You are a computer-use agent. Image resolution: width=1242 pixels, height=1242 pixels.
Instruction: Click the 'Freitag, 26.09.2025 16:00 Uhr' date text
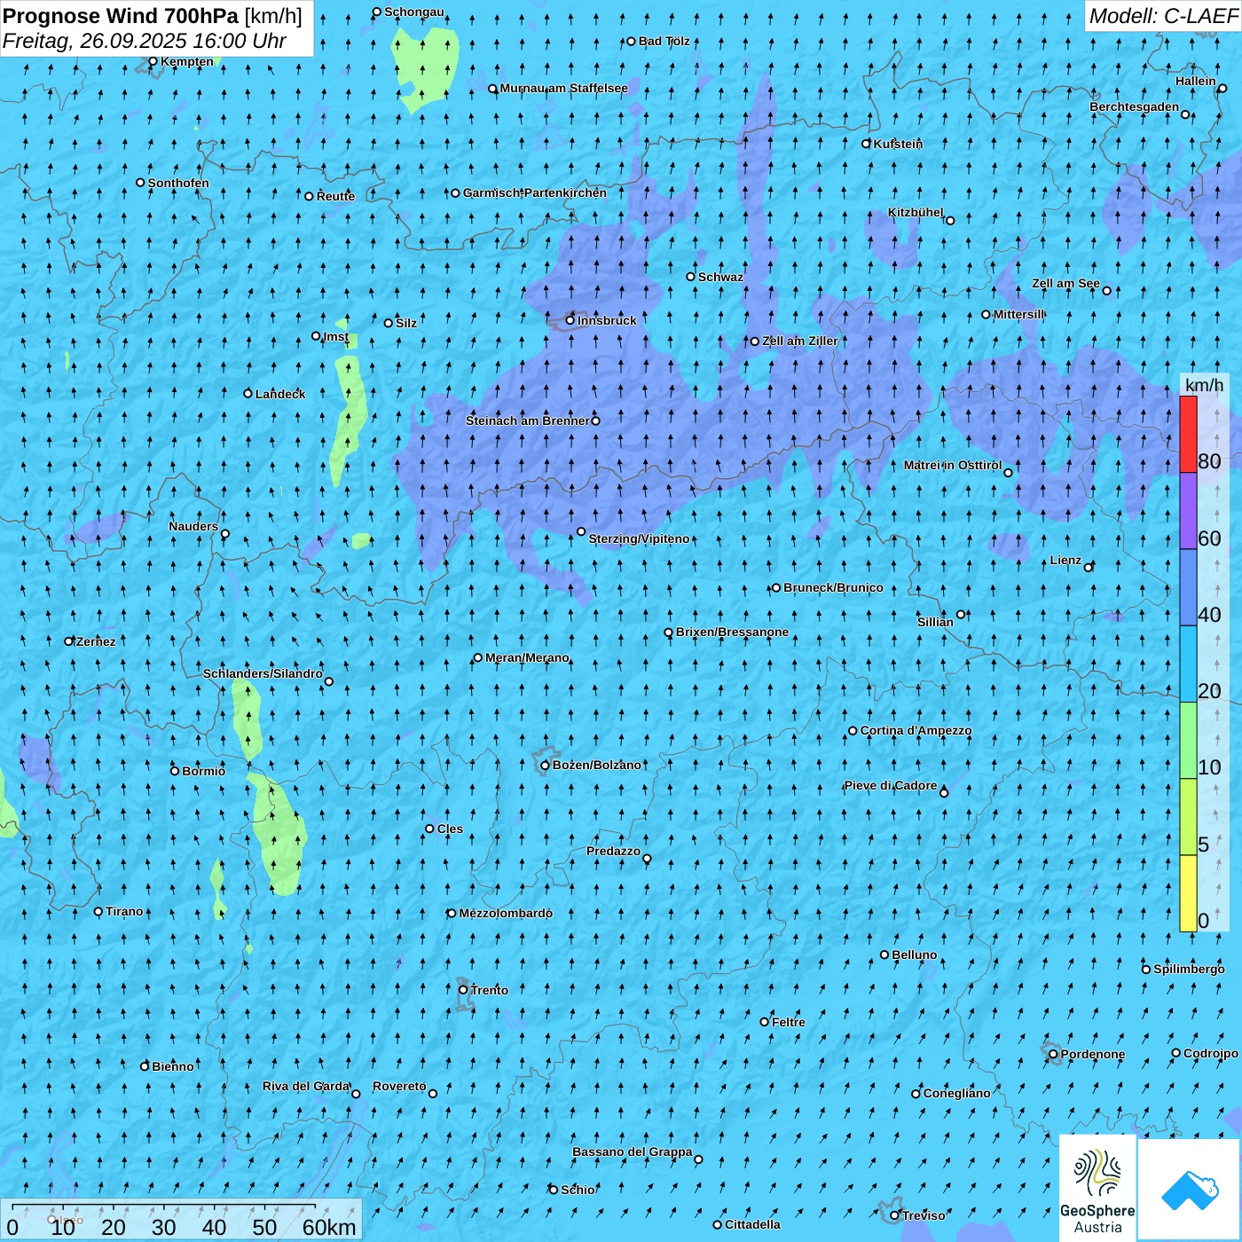point(145,41)
